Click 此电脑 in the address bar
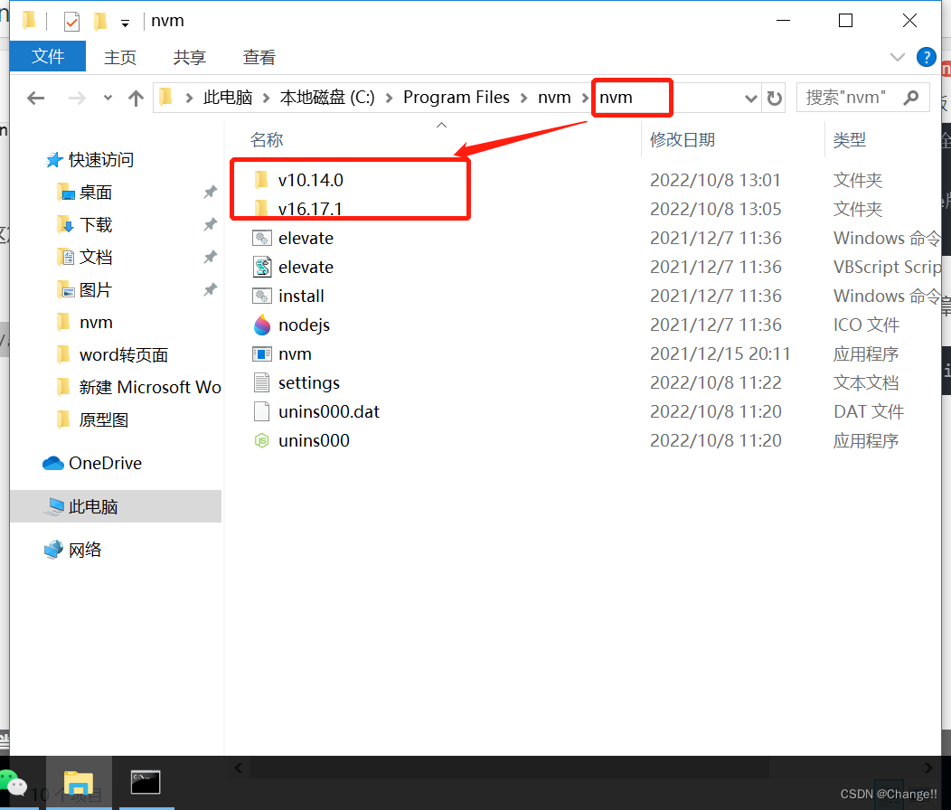The image size is (951, 810). click(x=228, y=98)
